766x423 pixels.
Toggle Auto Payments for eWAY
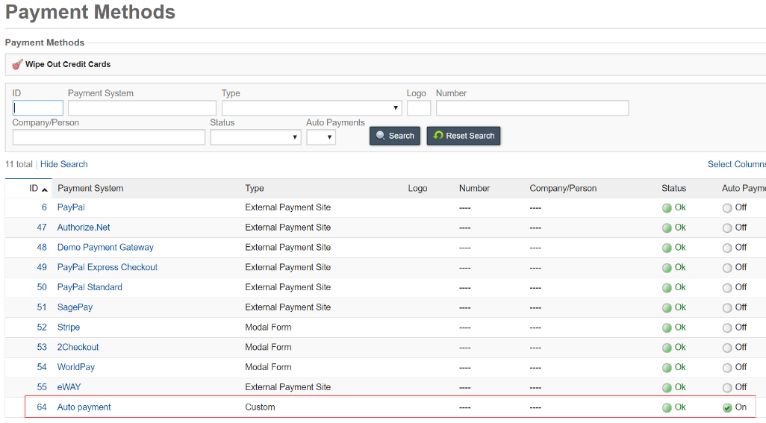tap(727, 389)
